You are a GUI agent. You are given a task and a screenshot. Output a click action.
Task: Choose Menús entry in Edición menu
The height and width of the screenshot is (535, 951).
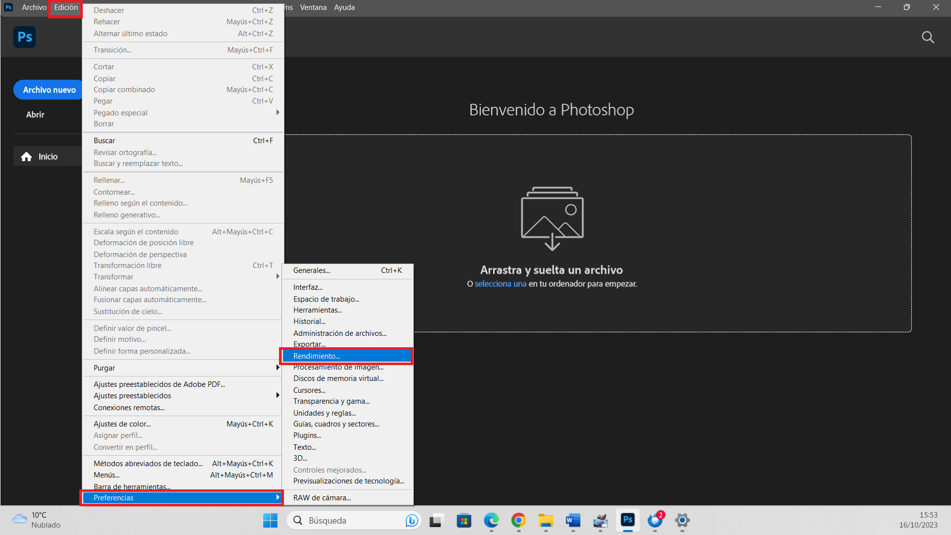coord(183,475)
